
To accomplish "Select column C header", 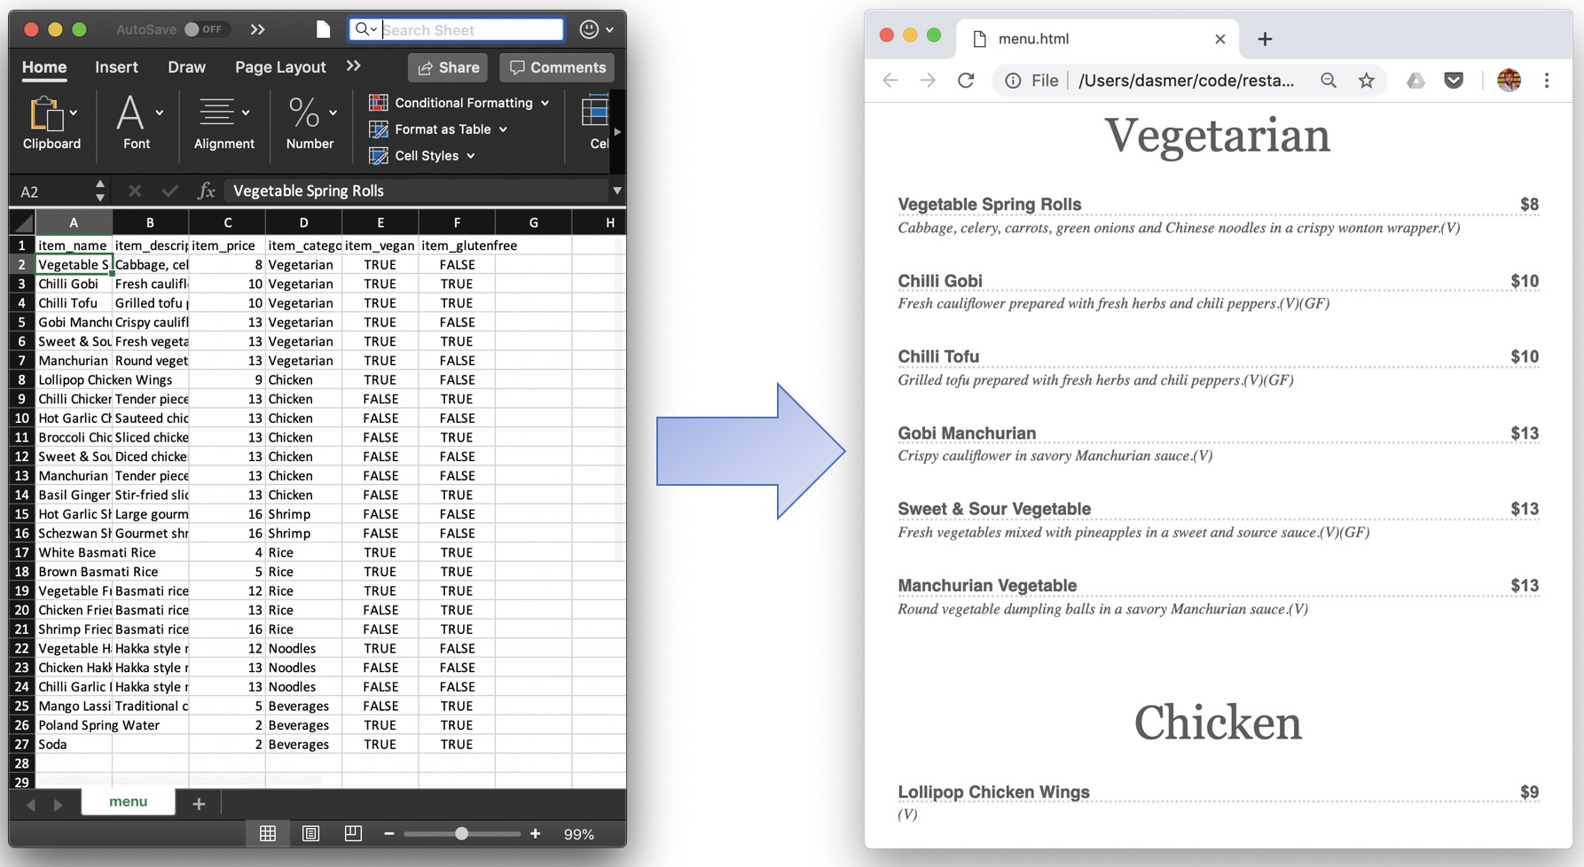I will tap(227, 223).
